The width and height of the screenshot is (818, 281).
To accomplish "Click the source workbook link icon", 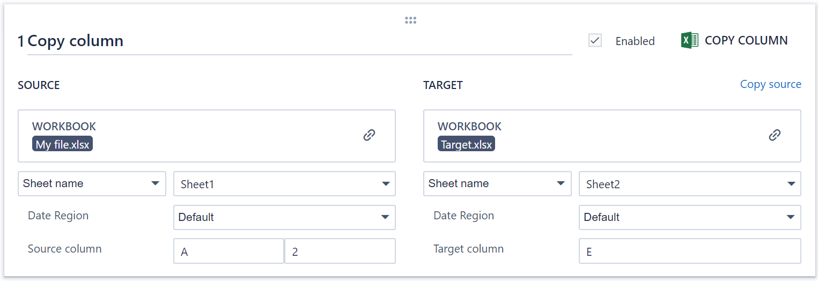I will [369, 135].
